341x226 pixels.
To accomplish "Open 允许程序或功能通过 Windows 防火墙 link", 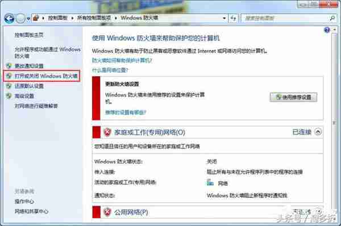I will point(47,53).
